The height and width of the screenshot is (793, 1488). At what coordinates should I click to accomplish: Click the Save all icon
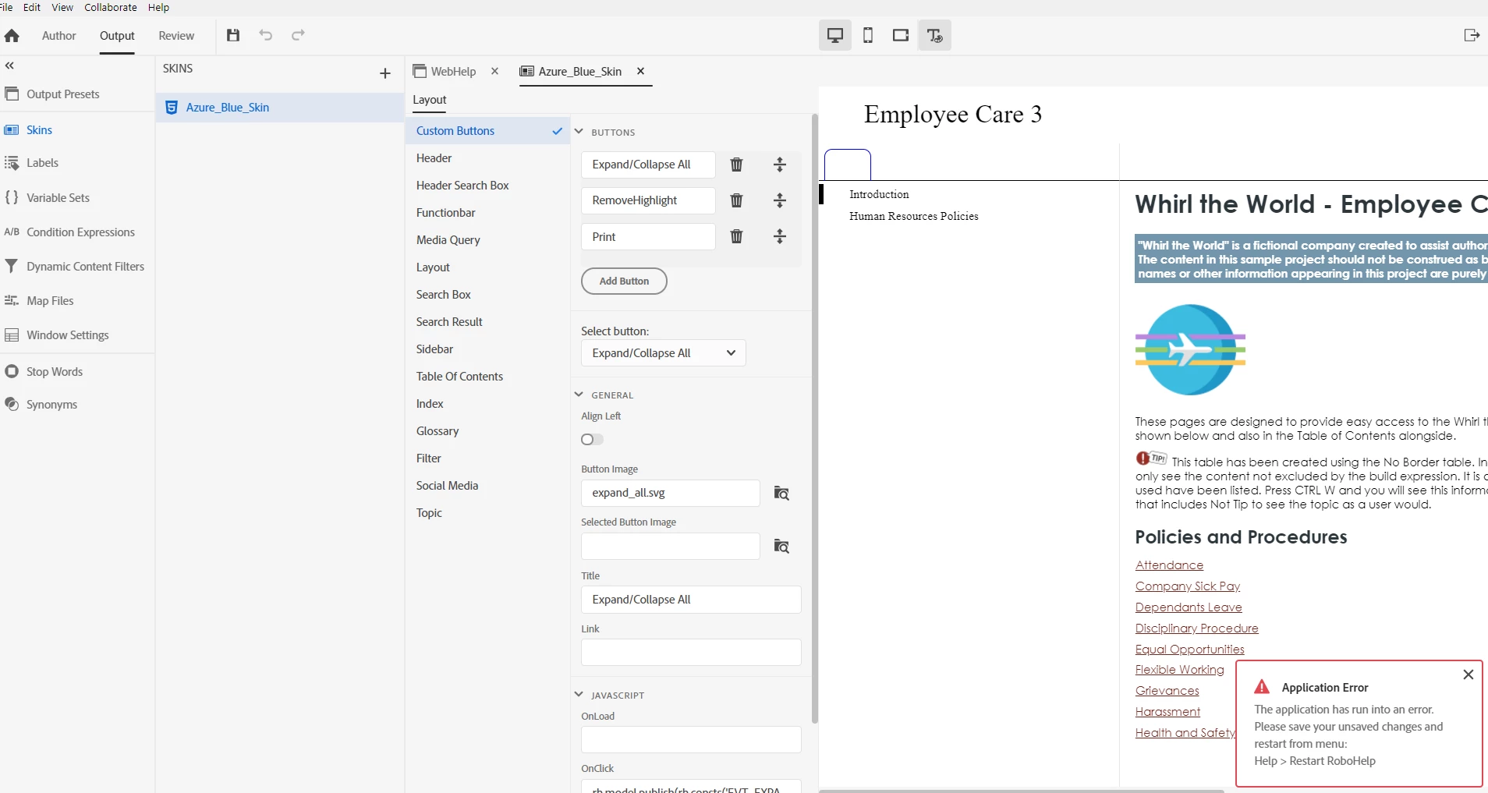coord(233,35)
